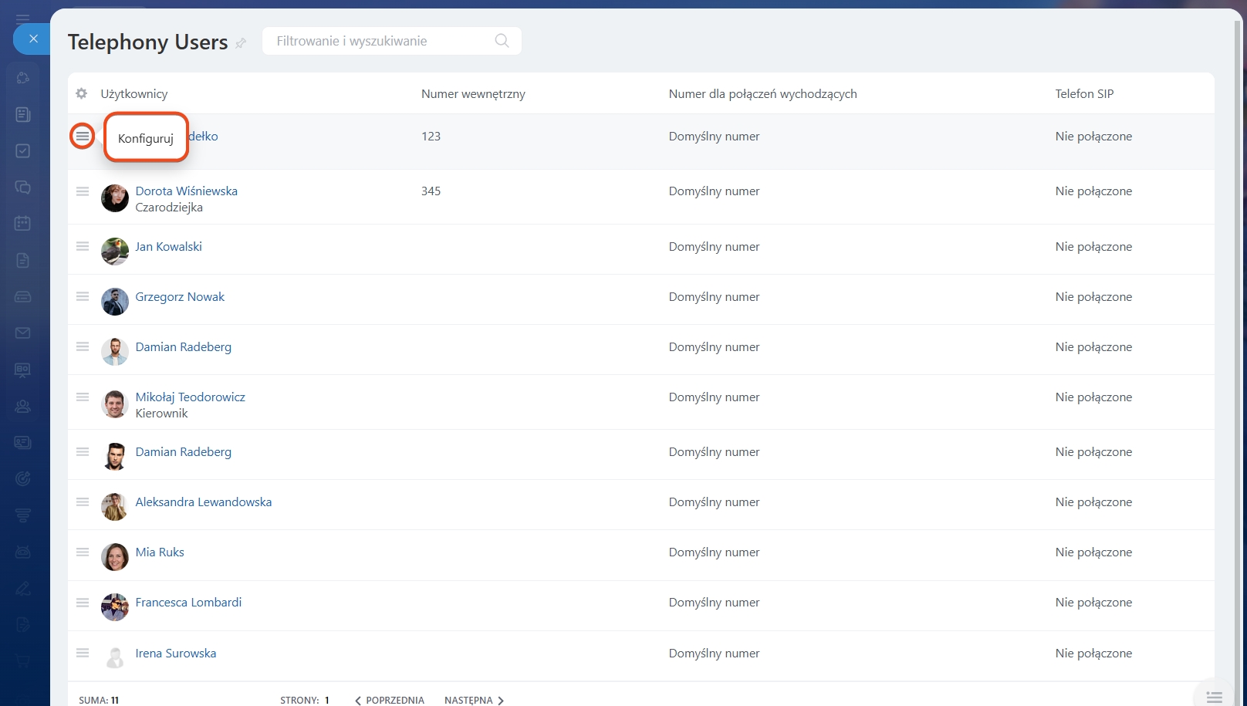
Task: Click the hamburger menu icon for first user row
Action: [83, 137]
